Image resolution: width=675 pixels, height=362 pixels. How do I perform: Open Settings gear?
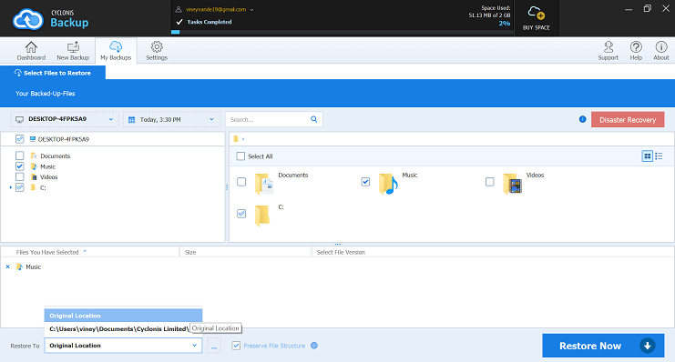[157, 51]
